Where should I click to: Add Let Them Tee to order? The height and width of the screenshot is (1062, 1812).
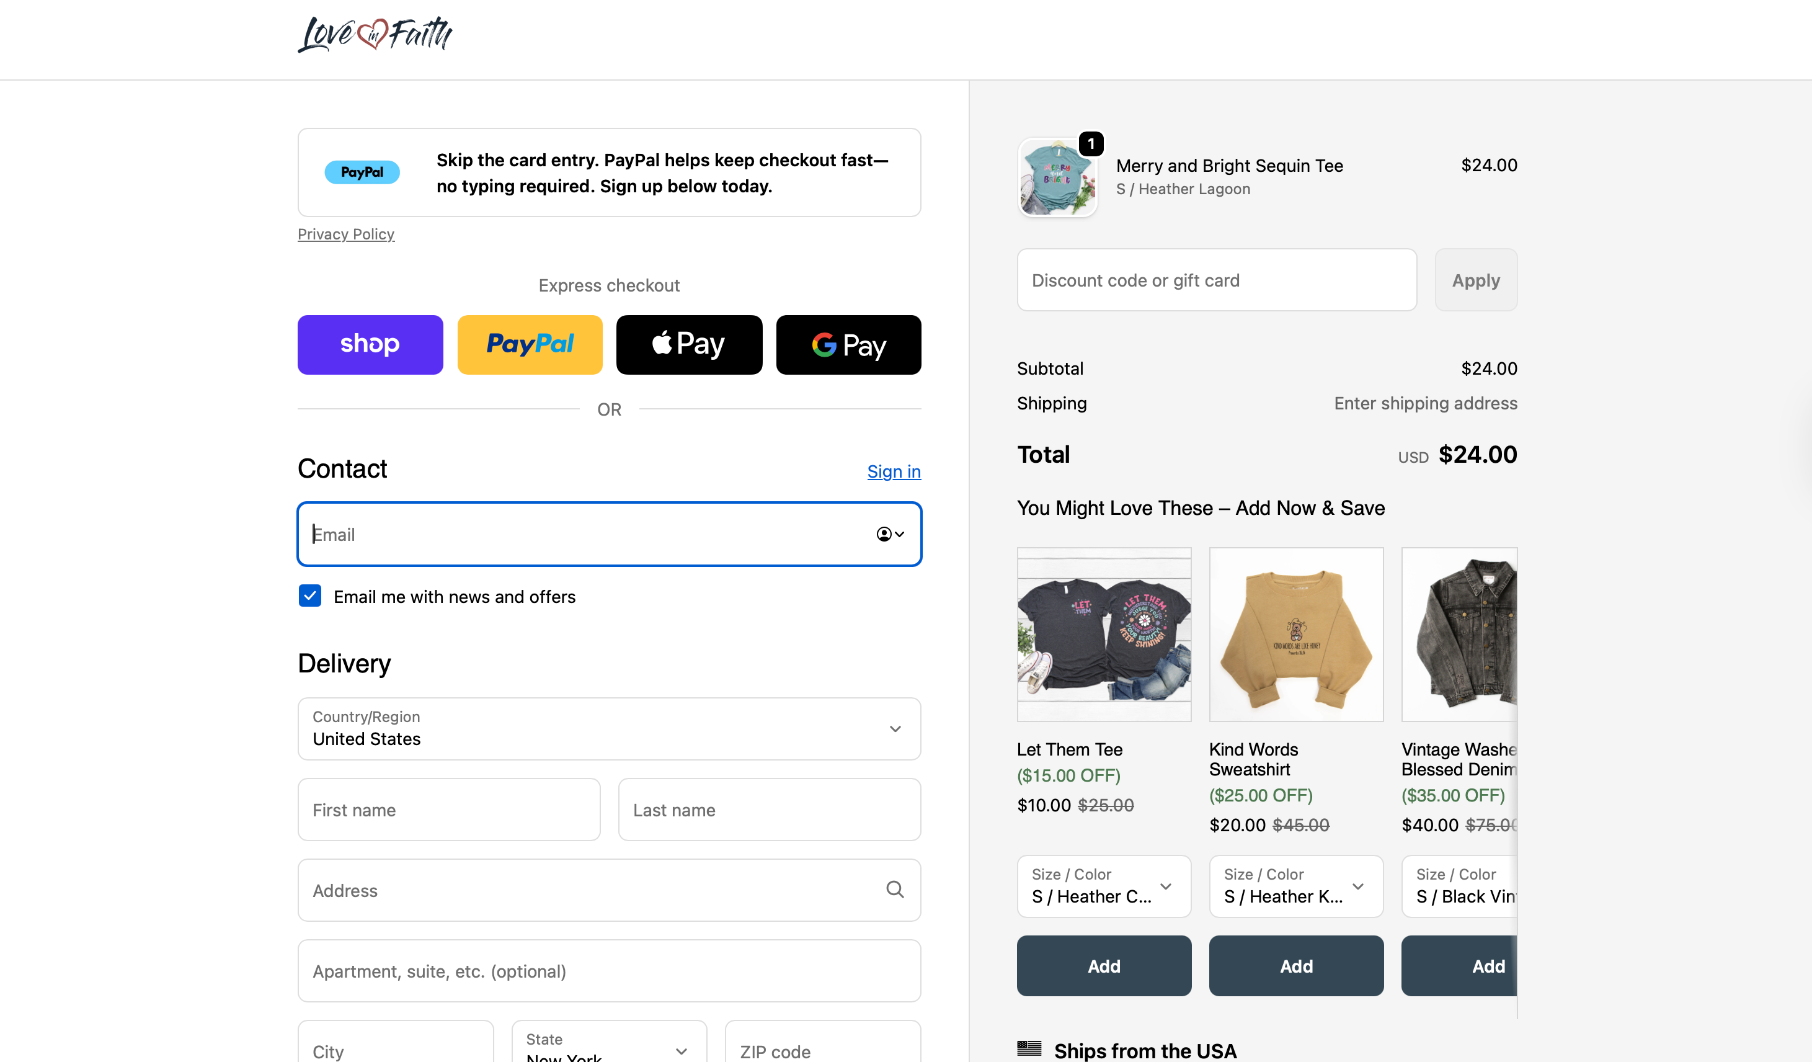1103,966
